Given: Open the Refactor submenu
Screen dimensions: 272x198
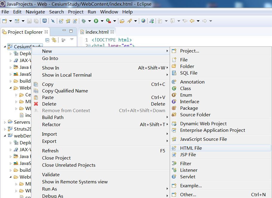Looking at the screenshot, I should pos(101,124).
